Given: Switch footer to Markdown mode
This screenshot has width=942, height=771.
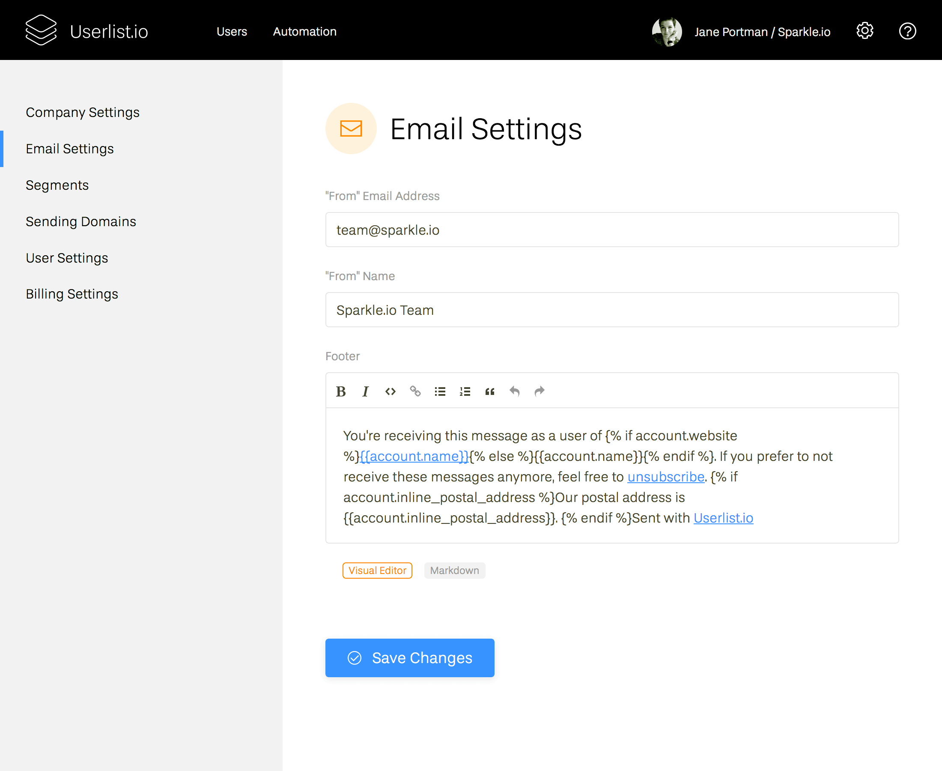Looking at the screenshot, I should [x=454, y=570].
